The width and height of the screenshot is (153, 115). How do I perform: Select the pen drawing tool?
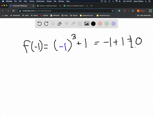pyautogui.click(x=60, y=24)
